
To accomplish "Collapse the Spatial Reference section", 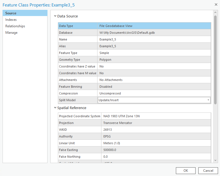I will [55, 108].
